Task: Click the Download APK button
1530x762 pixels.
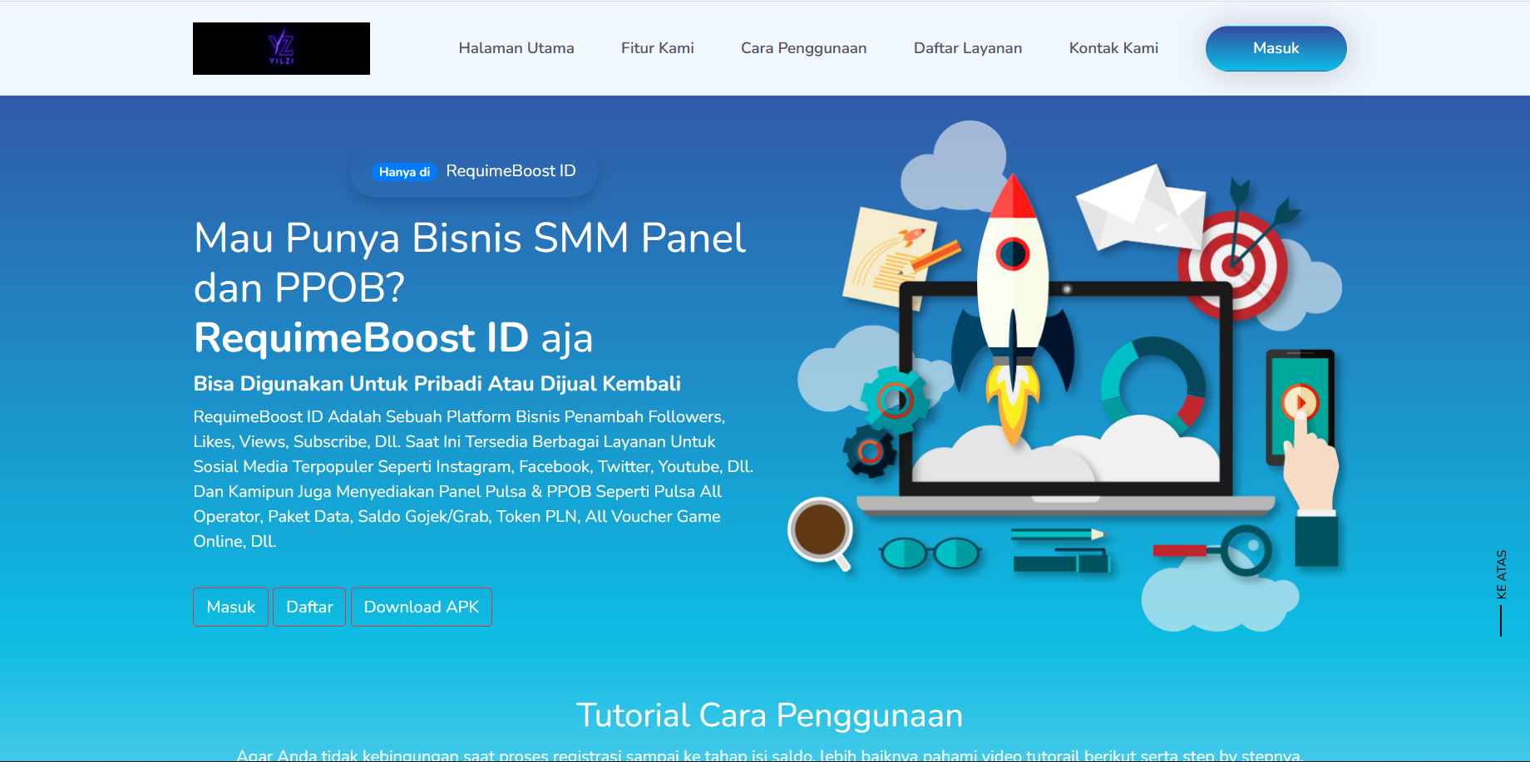Action: (422, 607)
